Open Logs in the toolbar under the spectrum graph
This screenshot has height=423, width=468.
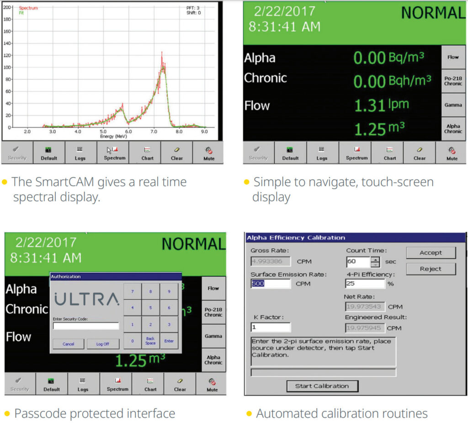(x=80, y=153)
